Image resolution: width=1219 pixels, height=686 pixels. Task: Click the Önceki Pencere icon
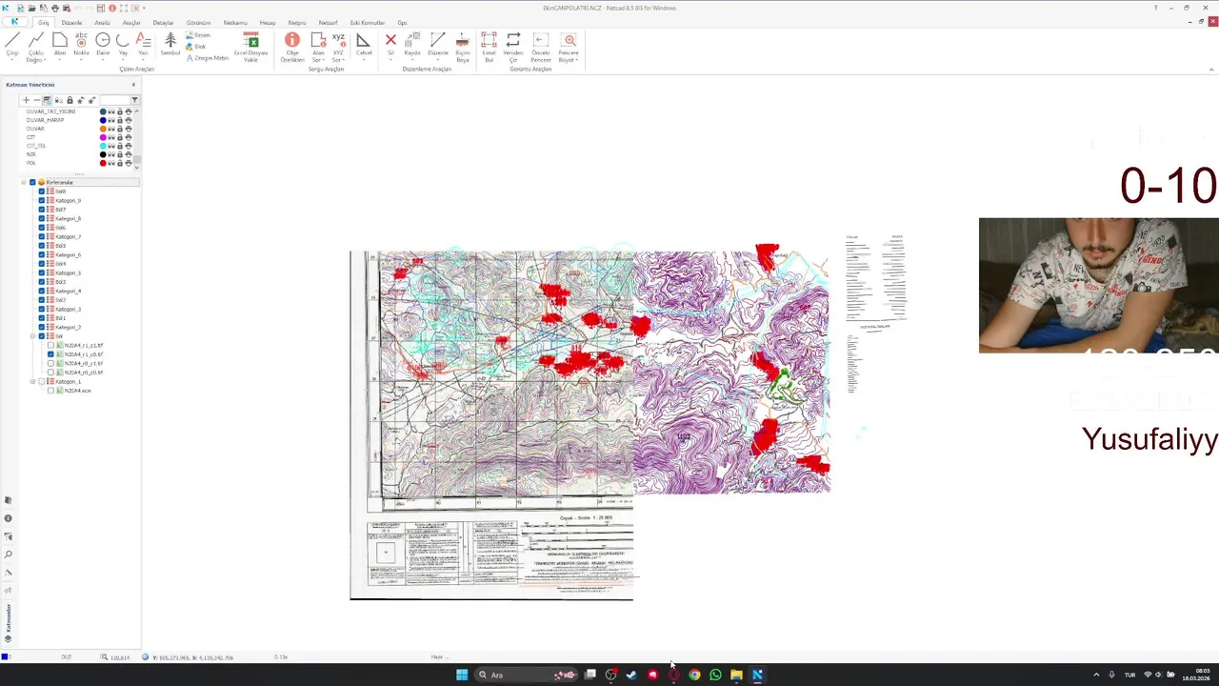[x=541, y=48]
